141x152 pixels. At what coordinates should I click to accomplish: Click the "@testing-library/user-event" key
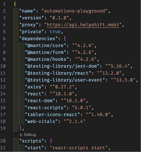[x=65, y=80]
